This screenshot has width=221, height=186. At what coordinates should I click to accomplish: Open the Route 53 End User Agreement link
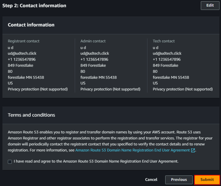click(x=133, y=150)
